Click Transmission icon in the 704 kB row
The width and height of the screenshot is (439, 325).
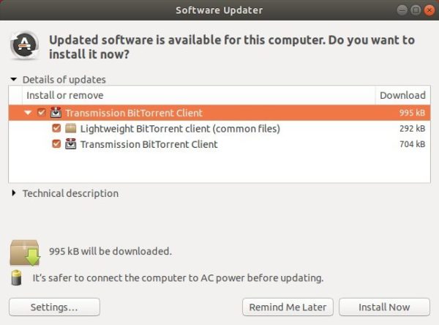tap(70, 144)
